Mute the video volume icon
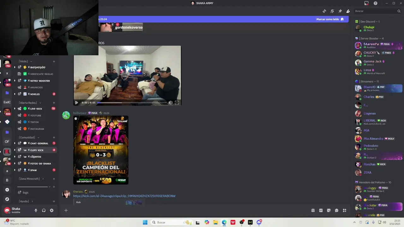The height and width of the screenshot is (227, 404). [x=170, y=102]
